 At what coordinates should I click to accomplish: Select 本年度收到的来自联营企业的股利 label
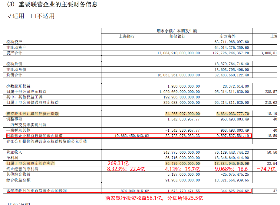coord(37,191)
